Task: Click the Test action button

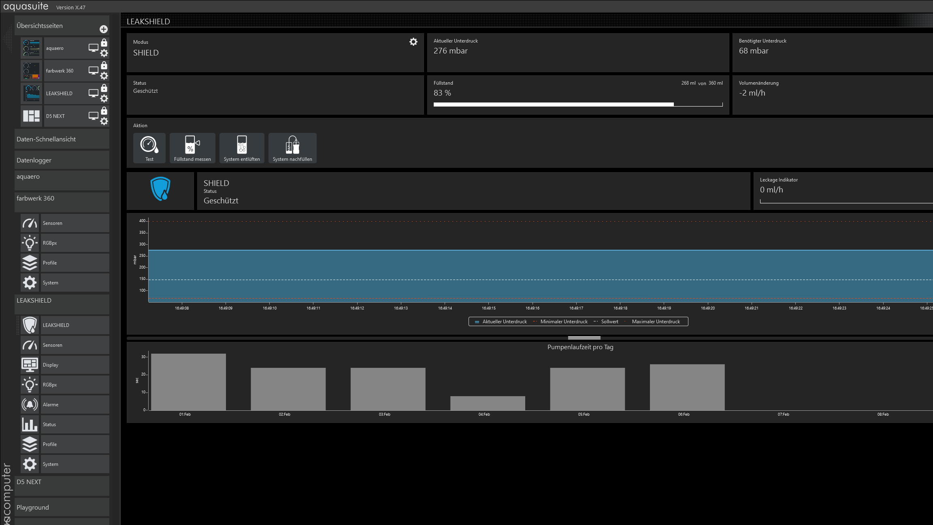Action: click(149, 148)
